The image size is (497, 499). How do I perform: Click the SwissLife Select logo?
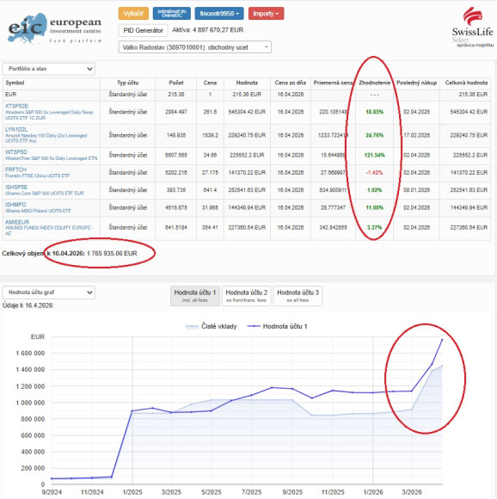tap(473, 27)
